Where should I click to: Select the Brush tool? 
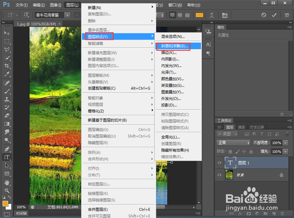(x=7, y=91)
